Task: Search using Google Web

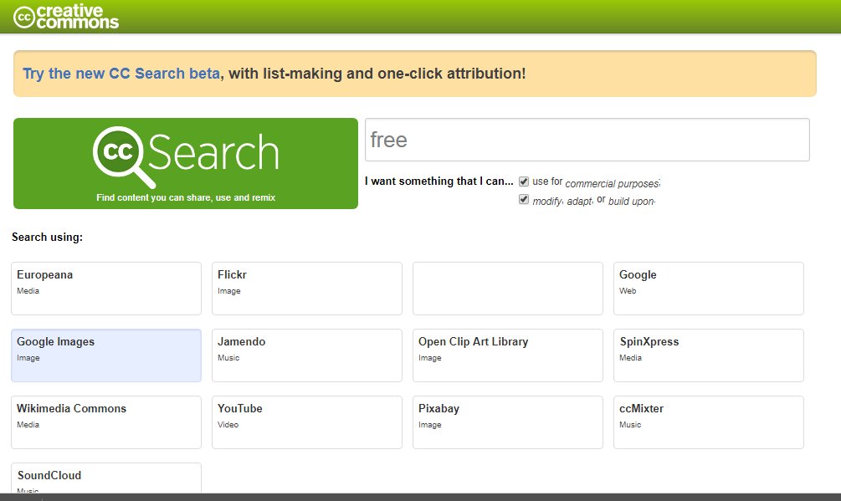Action: (709, 289)
